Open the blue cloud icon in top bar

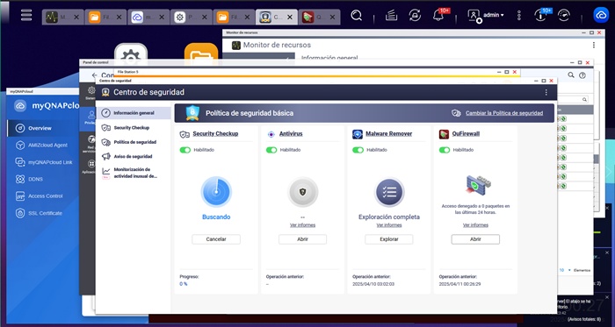coord(601,15)
